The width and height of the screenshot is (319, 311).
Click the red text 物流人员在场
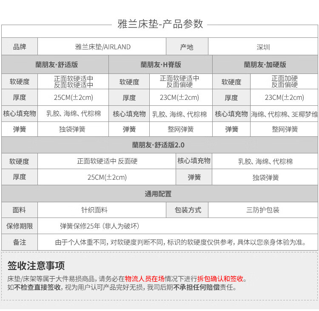pyautogui.click(x=145, y=279)
